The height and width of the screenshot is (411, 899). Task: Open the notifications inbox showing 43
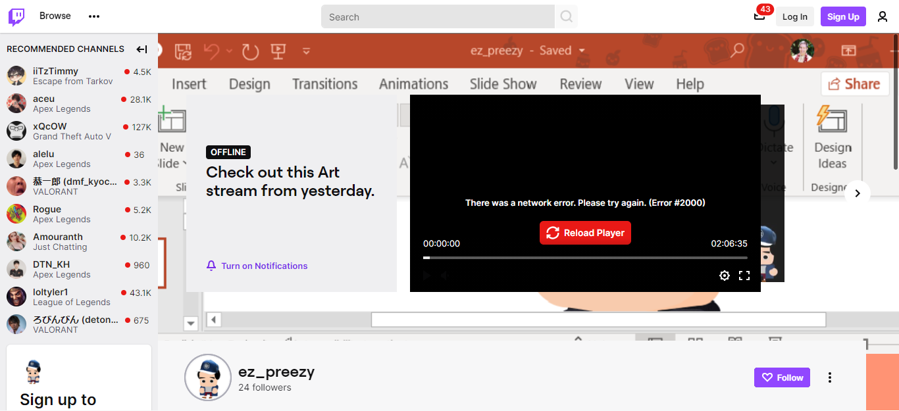759,16
